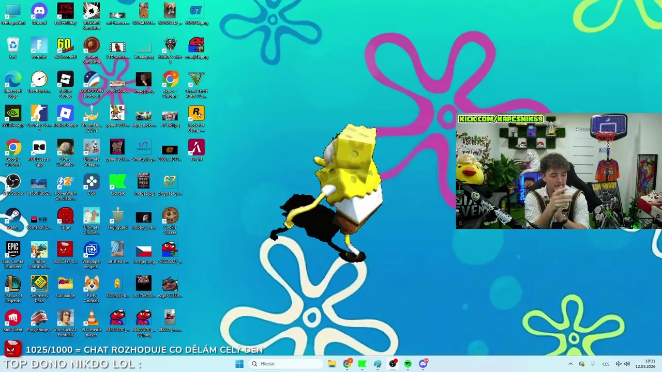Select the Microsoft Edge shortcut
The image size is (662, 372).
tap(13, 85)
